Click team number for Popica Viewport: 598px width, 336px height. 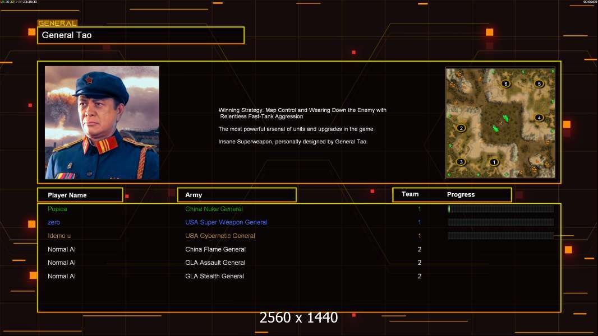pos(419,209)
